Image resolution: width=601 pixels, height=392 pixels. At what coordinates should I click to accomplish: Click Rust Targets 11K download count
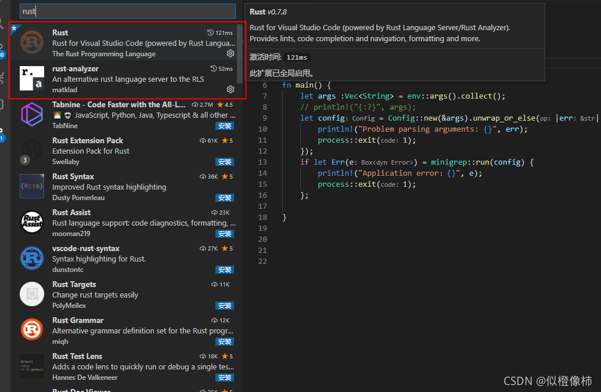pyautogui.click(x=221, y=284)
